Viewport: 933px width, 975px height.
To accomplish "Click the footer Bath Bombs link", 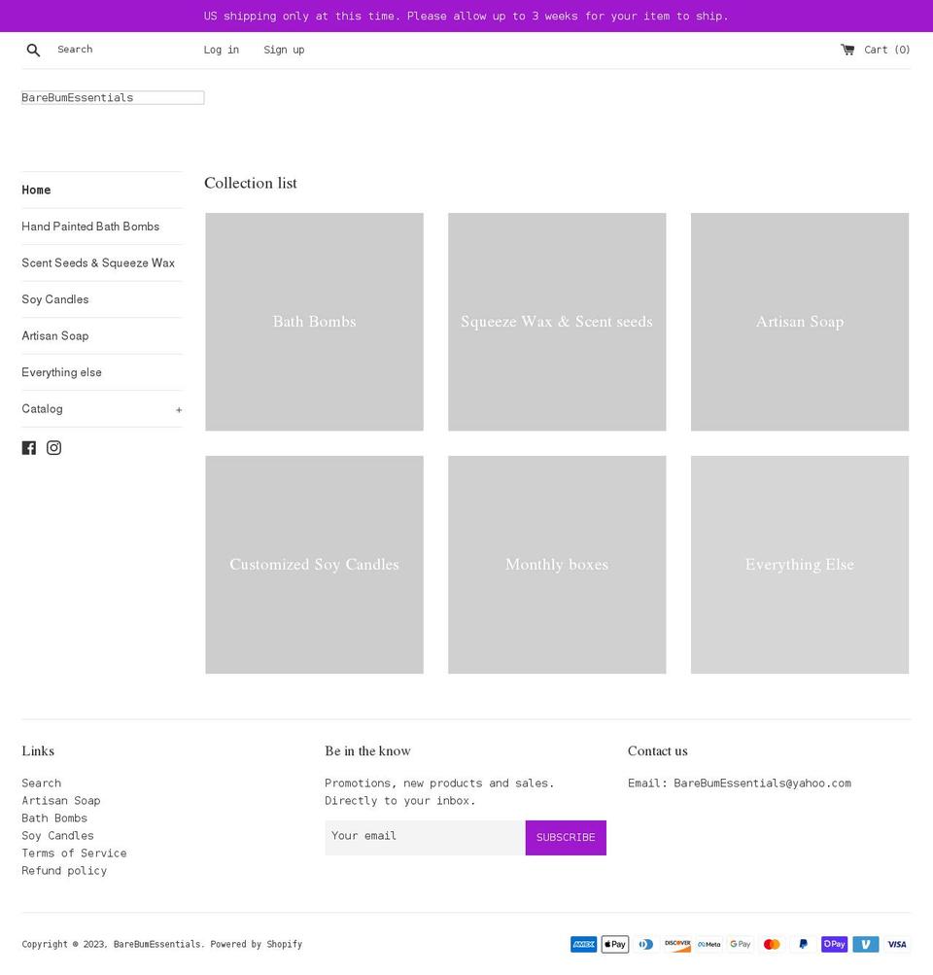I will 54,818.
